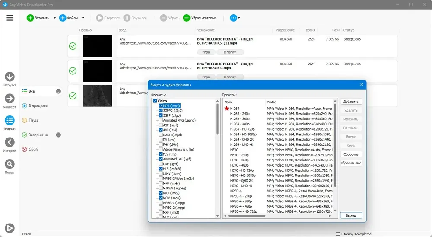
Task: Close the Видео и аудио форматы dialog
Action: tap(362, 85)
